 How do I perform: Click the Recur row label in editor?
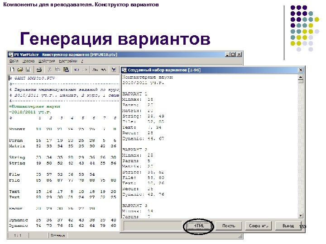16,208
